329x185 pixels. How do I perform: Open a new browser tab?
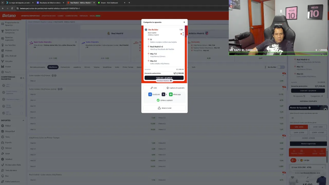click(129, 3)
